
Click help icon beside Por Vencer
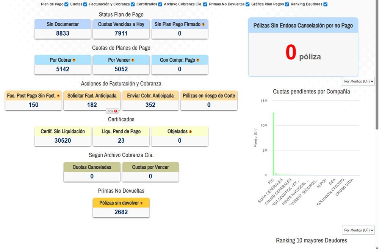(133, 60)
